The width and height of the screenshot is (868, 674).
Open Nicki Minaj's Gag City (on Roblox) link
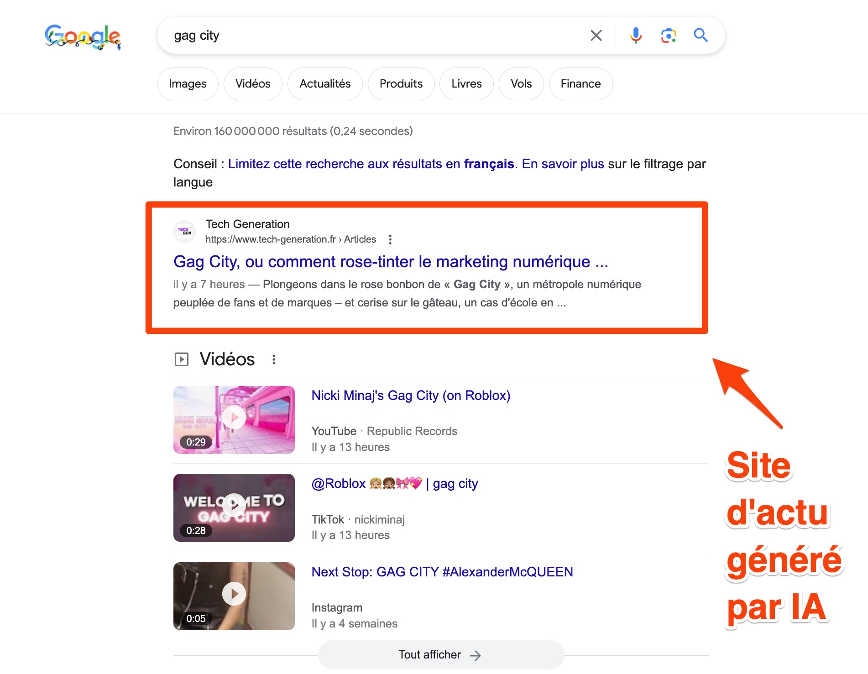(x=411, y=395)
